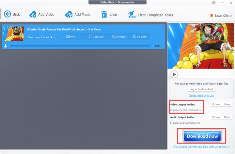The image size is (235, 154).
Task: Remove the Shanks video task with X
Action: 163,27
